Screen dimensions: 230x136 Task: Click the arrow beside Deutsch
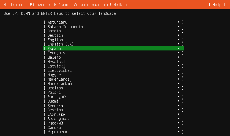coord(179,35)
